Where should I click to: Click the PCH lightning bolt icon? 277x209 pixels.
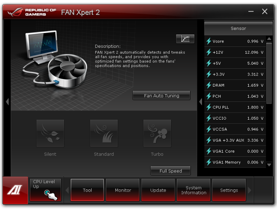tap(209, 96)
